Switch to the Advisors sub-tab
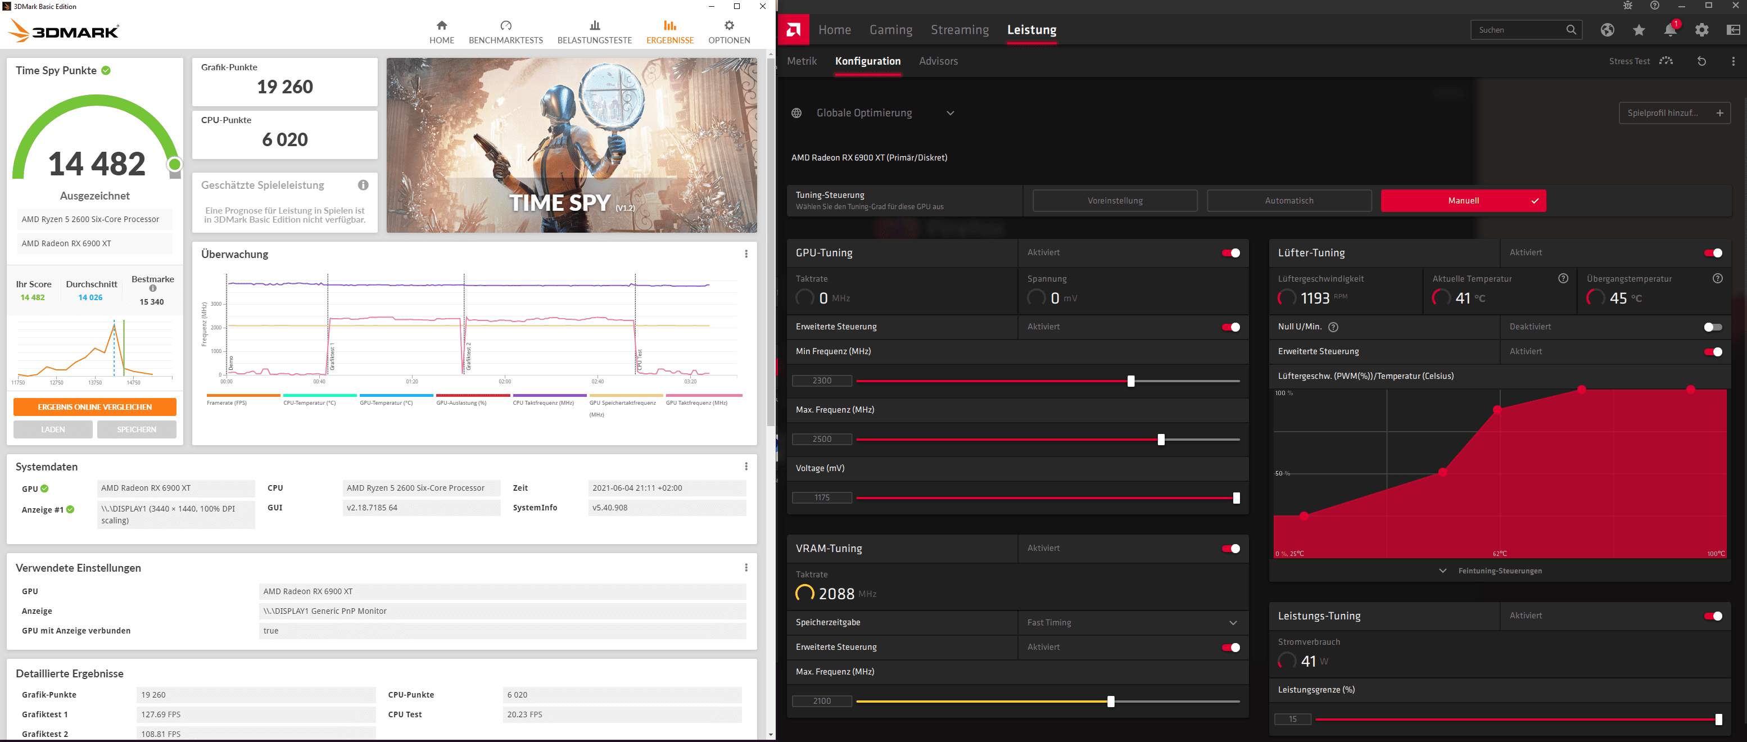 point(938,61)
